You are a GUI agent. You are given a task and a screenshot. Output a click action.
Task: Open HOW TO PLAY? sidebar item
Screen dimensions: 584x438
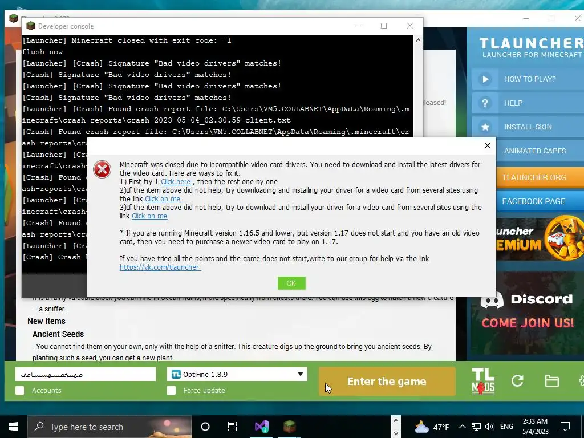[x=528, y=79]
